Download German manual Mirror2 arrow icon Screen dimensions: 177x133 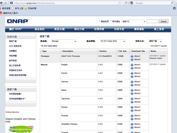pyautogui.click(x=132, y=85)
